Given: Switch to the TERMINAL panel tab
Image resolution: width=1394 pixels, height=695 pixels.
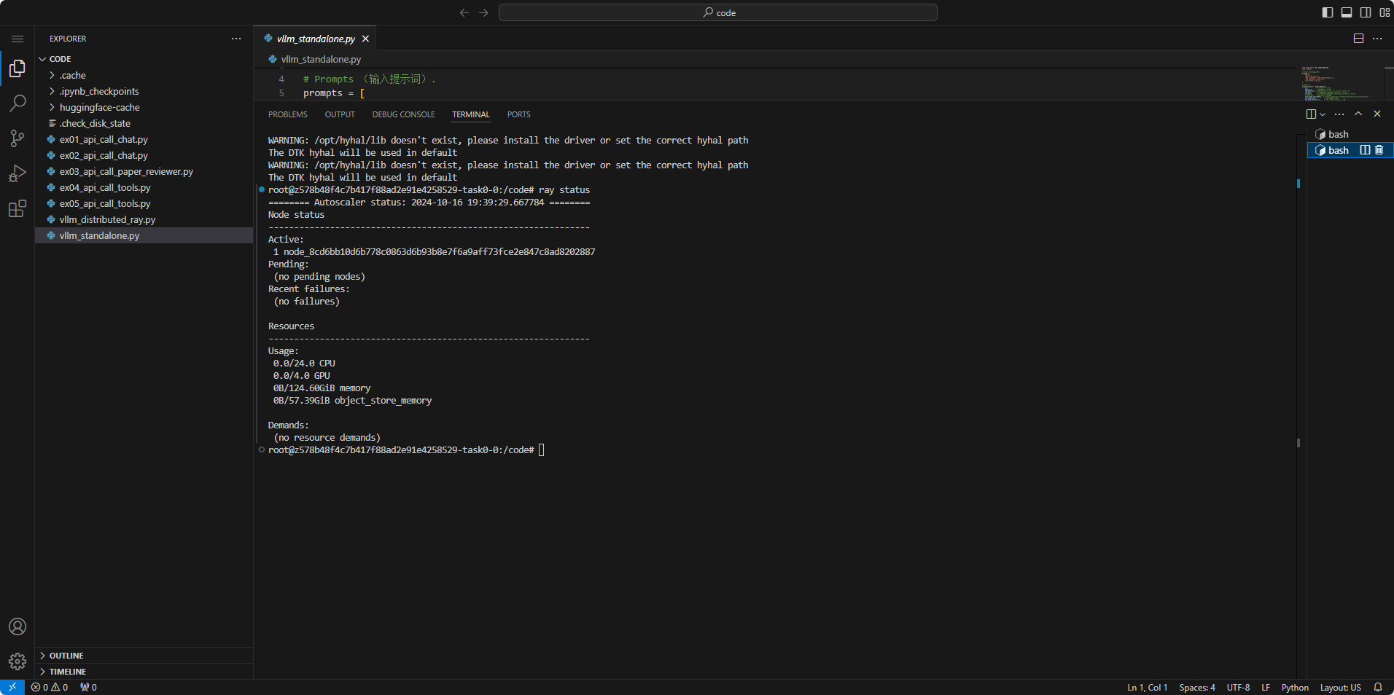Looking at the screenshot, I should point(471,114).
